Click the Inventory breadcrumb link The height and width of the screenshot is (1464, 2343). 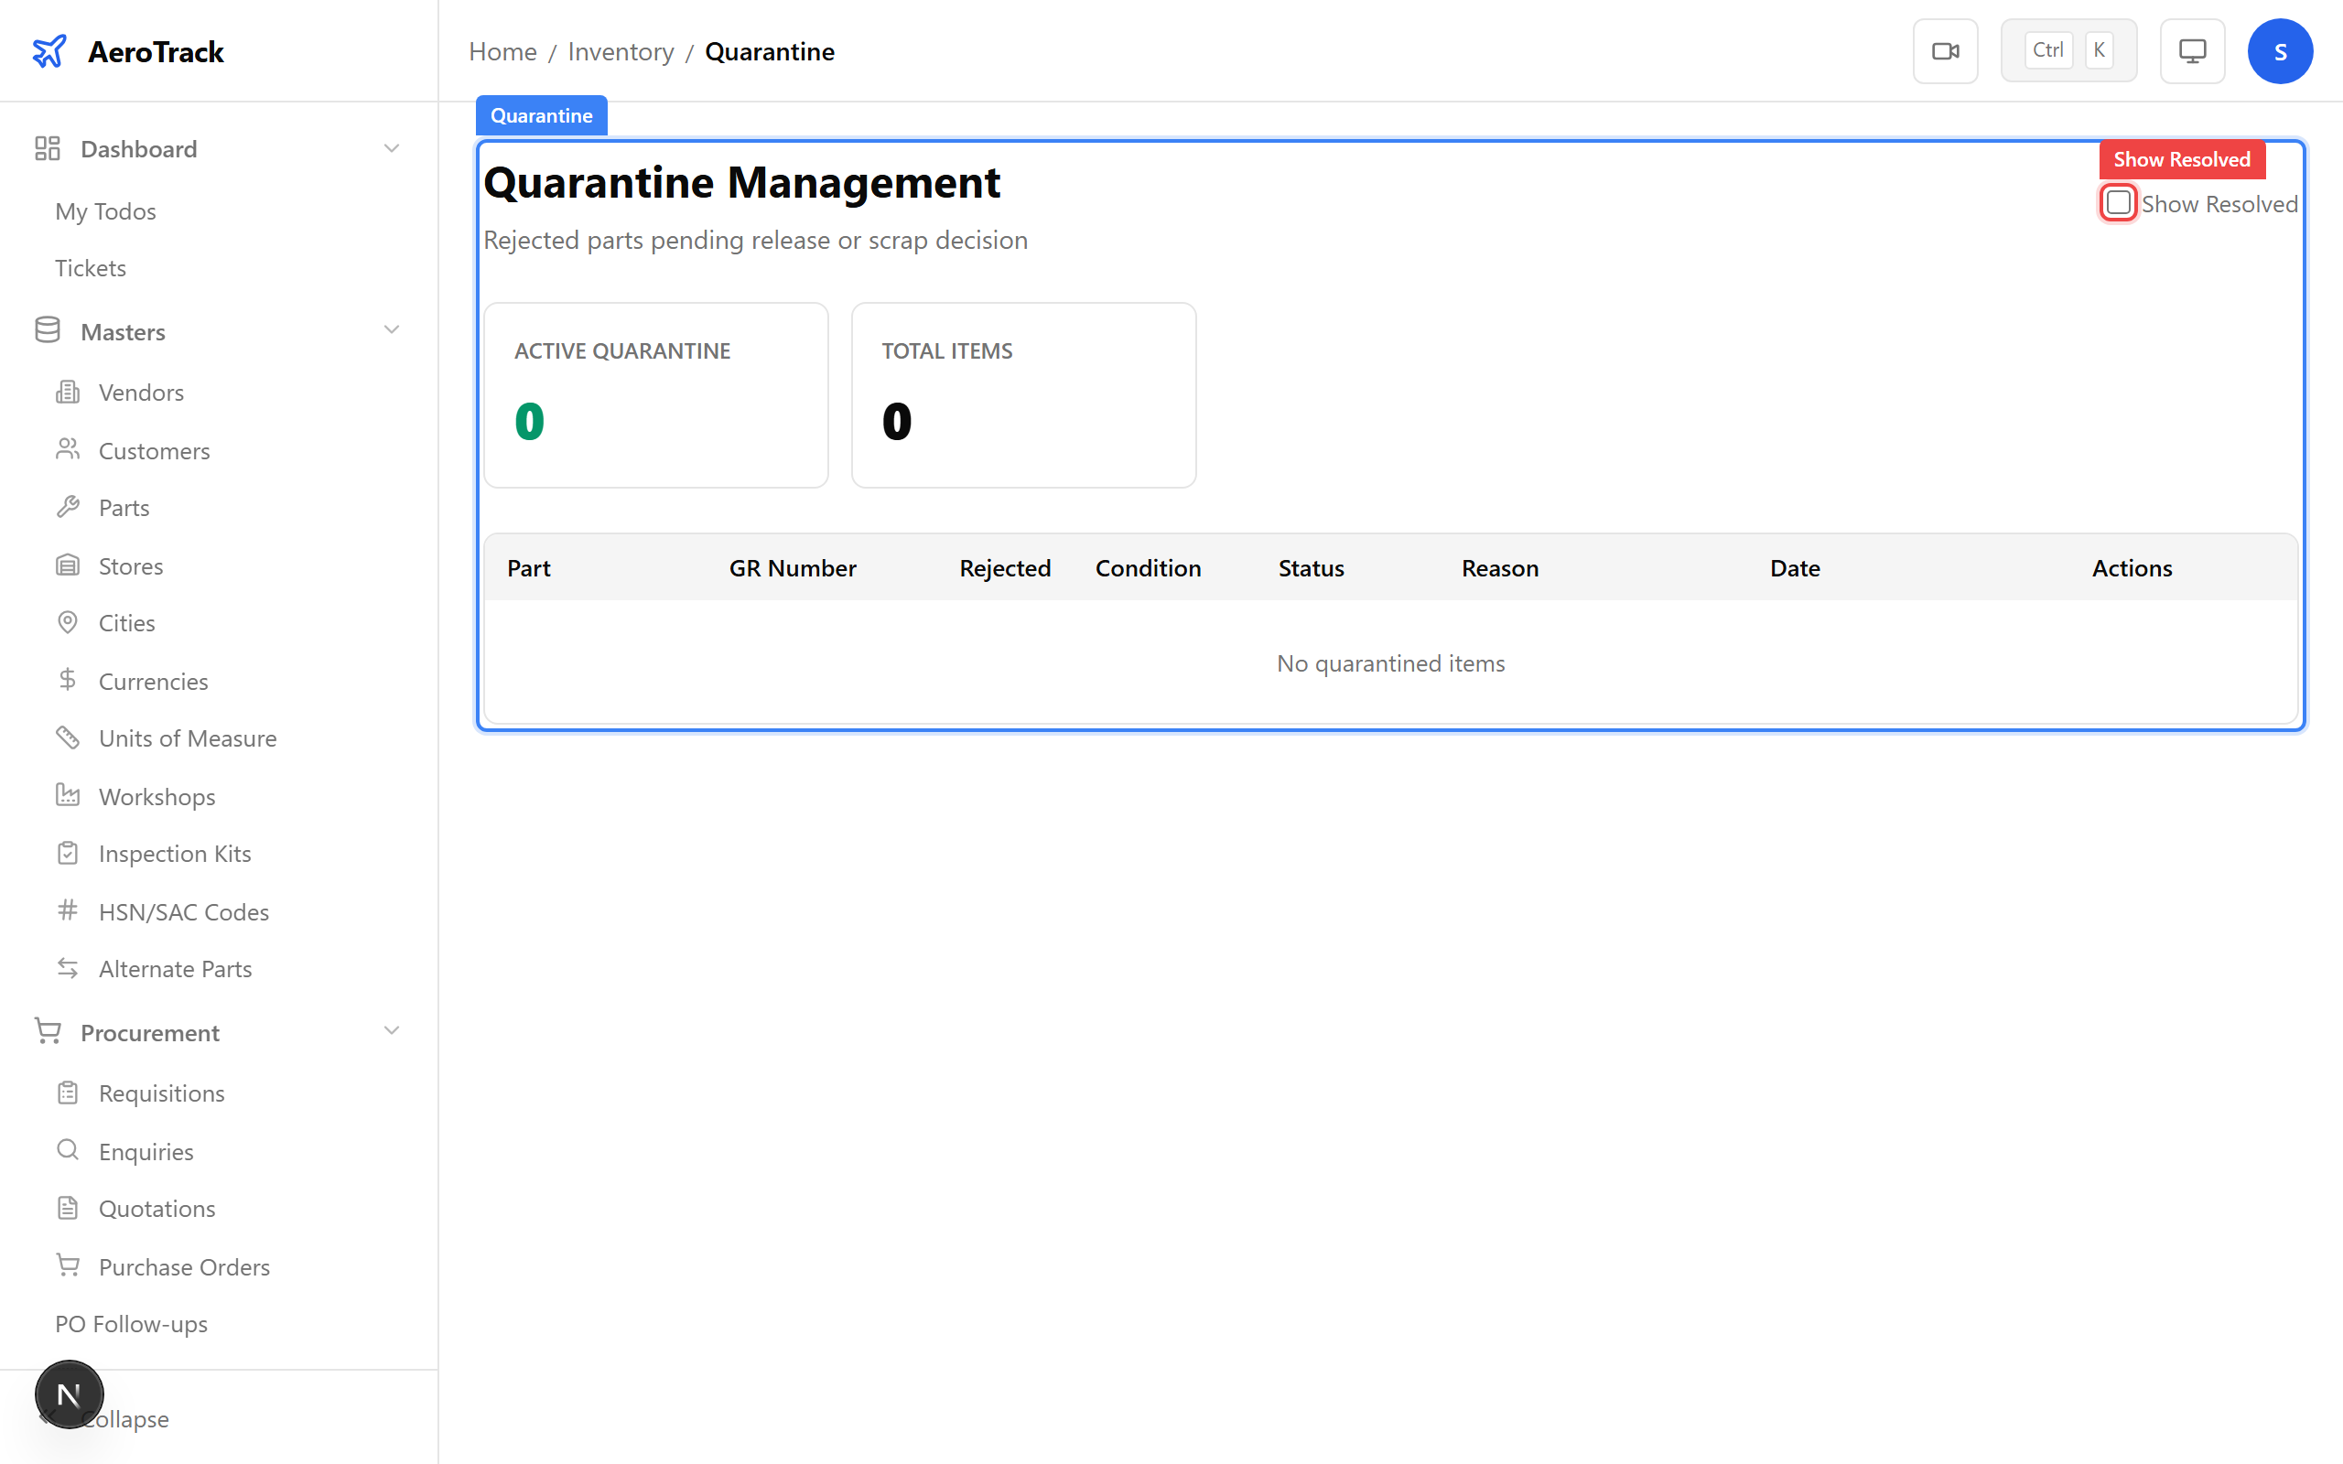(621, 51)
